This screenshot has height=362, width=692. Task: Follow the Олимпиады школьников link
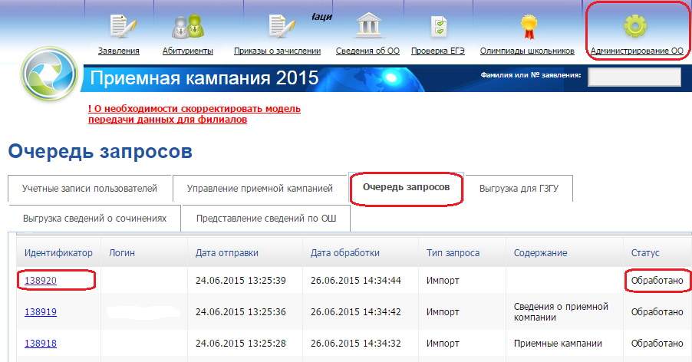point(527,51)
